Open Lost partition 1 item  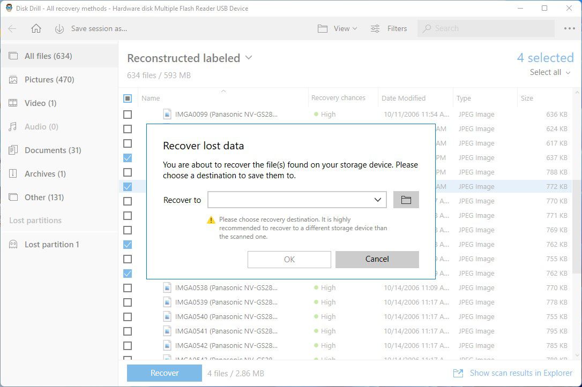(x=59, y=244)
